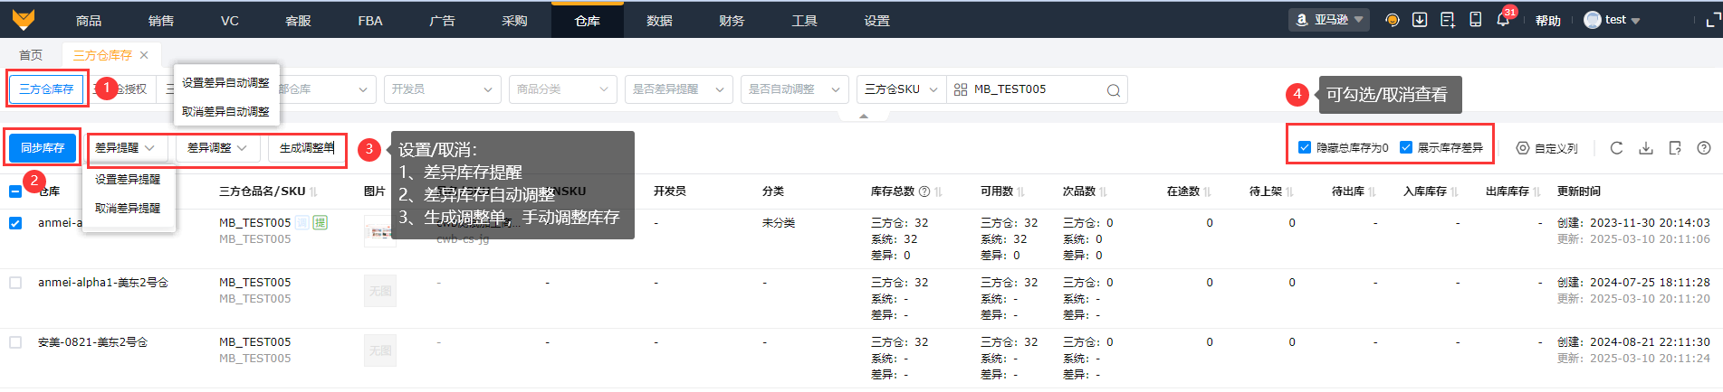Click the 同步库存 button
The height and width of the screenshot is (392, 1723).
(43, 148)
